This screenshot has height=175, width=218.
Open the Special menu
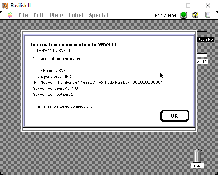(x=99, y=15)
